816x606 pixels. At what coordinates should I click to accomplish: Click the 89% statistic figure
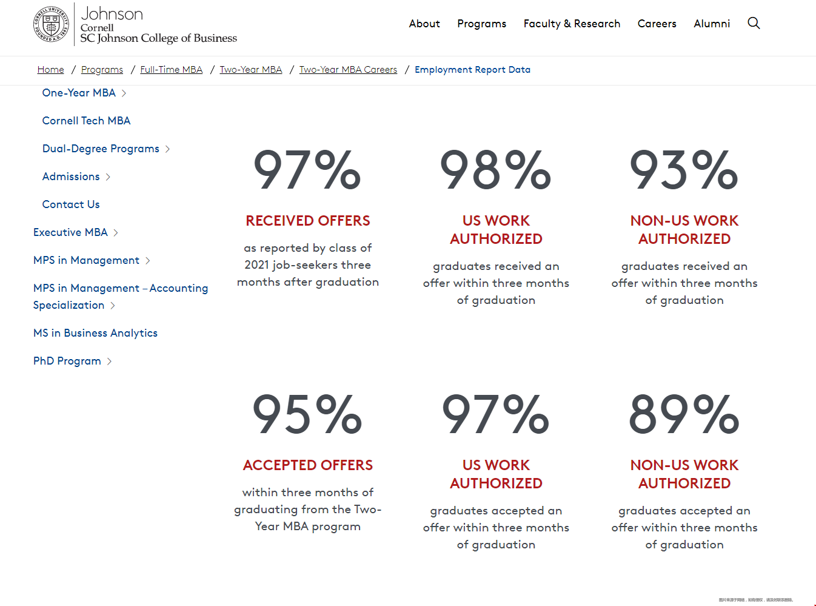(x=684, y=414)
